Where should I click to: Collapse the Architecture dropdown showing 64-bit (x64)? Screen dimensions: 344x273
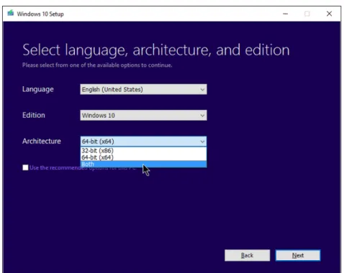click(143, 142)
